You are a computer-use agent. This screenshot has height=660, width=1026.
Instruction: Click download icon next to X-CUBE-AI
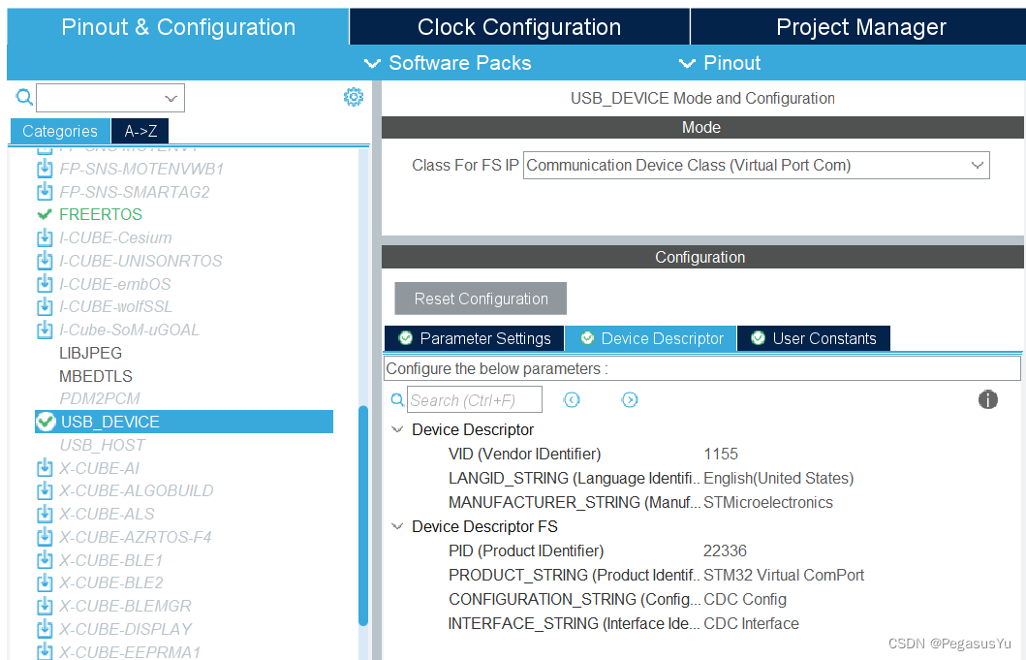coord(45,468)
